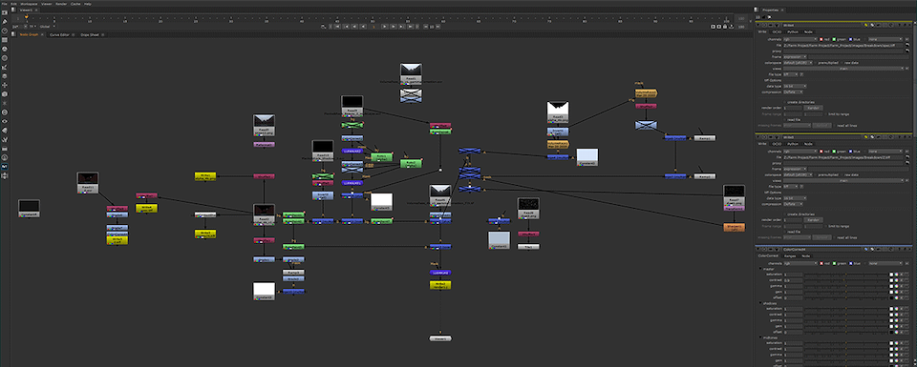The height and width of the screenshot is (367, 917).
Task: Step forward one frame
Action: [393, 27]
